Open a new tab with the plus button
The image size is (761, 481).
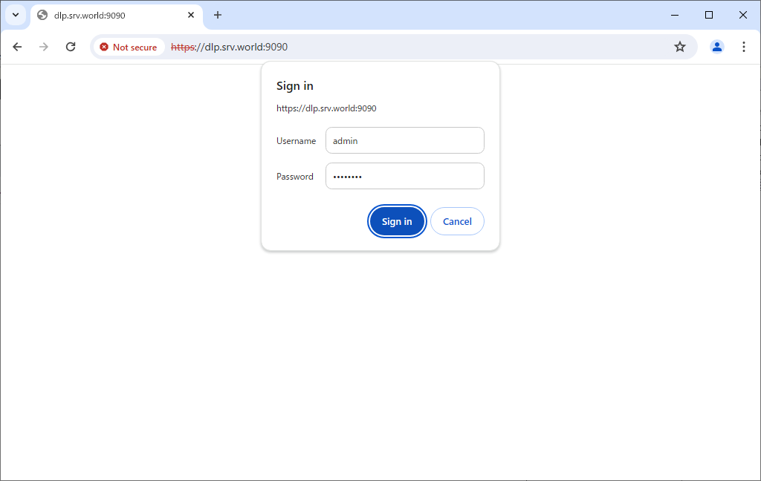coord(218,15)
